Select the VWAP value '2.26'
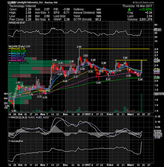Screen dimensions: 164x167 click(x=67, y=20)
